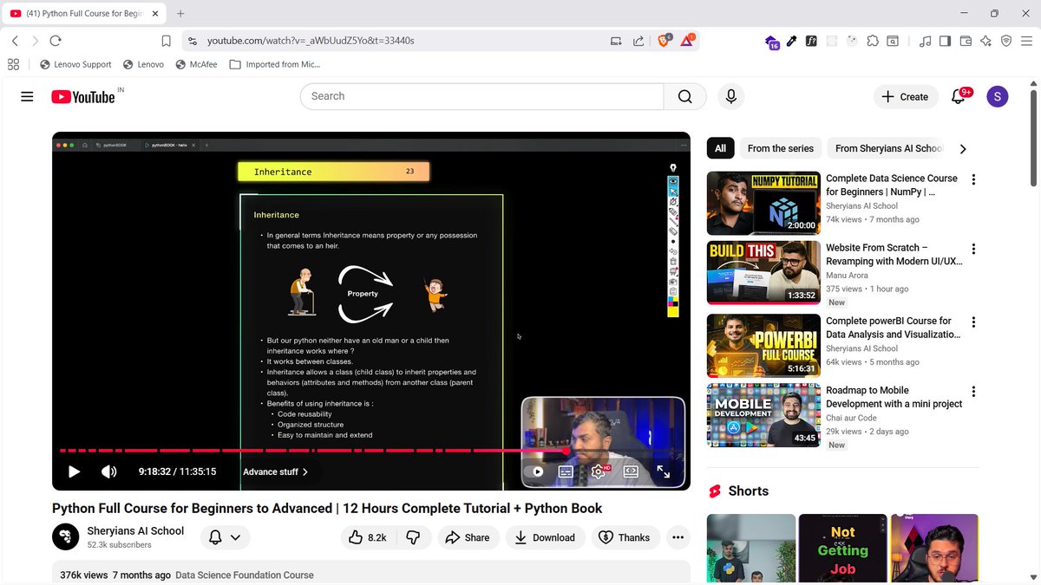Show more filter chips with the right arrow
The height and width of the screenshot is (585, 1041).
click(963, 149)
